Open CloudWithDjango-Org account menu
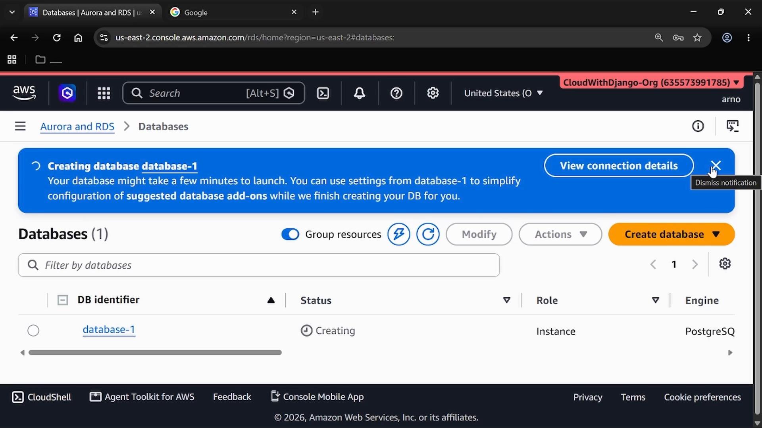762x428 pixels. coord(651,82)
